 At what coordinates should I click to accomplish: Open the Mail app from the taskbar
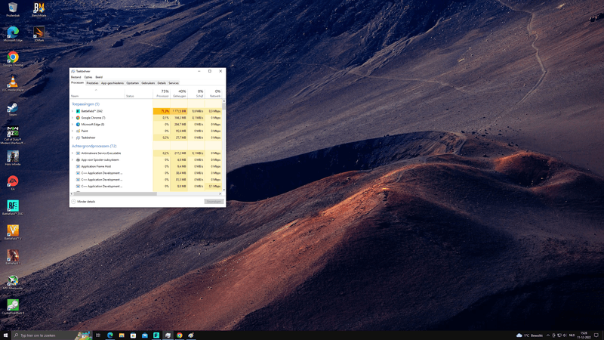[144, 335]
